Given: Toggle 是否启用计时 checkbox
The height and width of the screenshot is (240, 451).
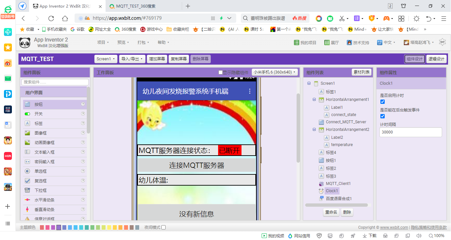Looking at the screenshot, I should (383, 102).
